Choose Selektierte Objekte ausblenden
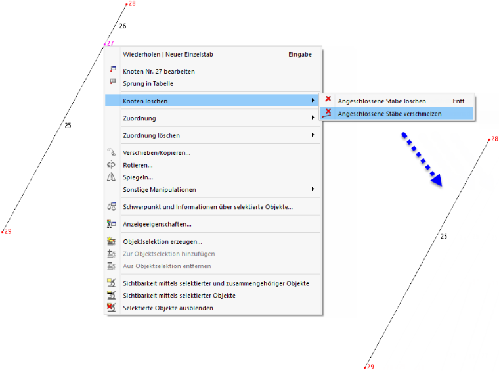Viewport: 499px width, 372px height. pyautogui.click(x=213, y=308)
